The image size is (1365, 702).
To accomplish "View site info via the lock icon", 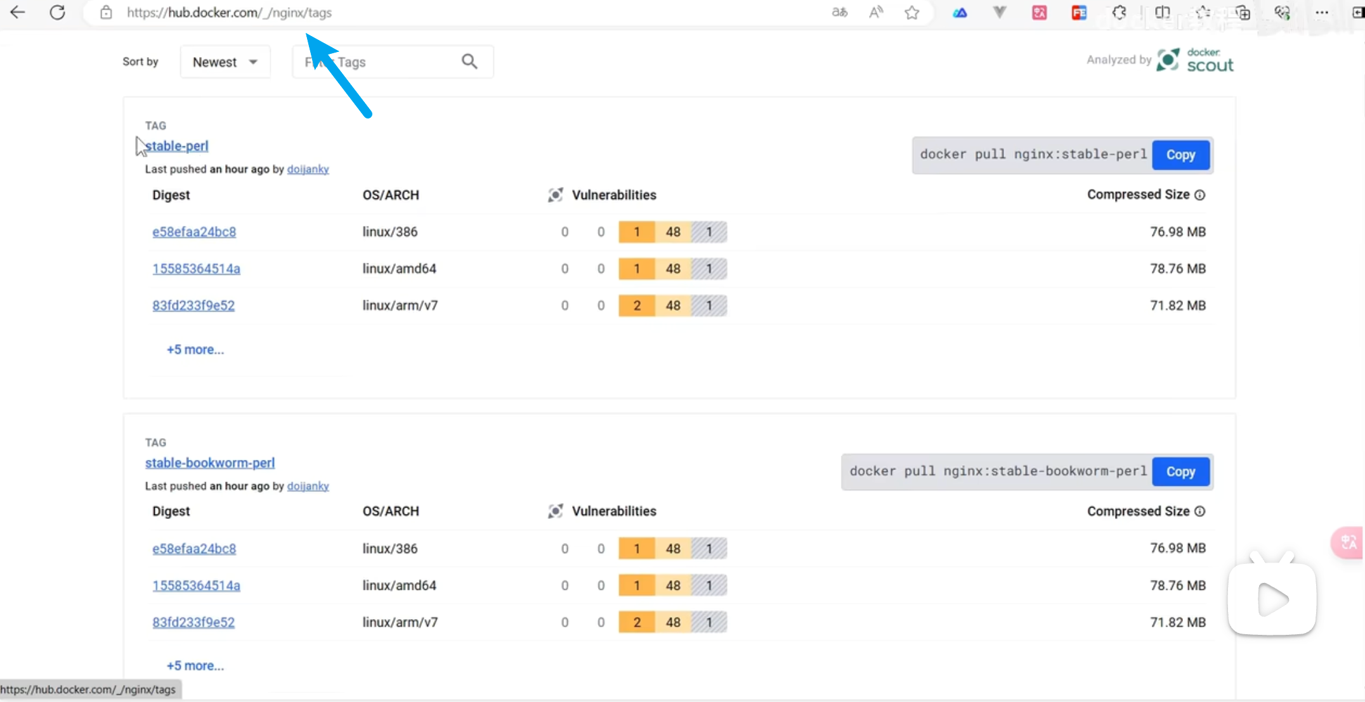I will coord(107,12).
